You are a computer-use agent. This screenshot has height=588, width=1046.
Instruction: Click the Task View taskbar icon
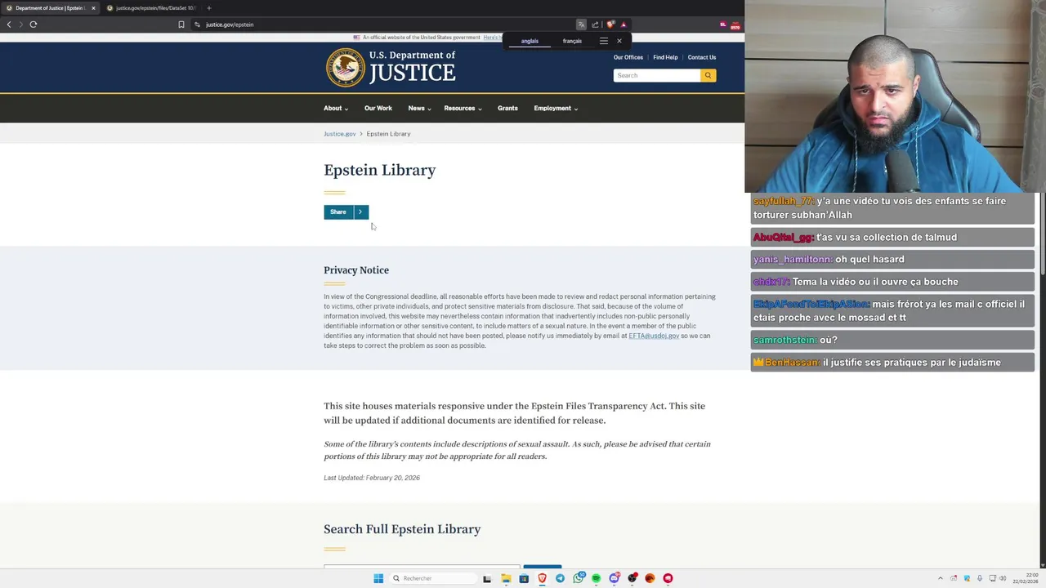pos(487,578)
